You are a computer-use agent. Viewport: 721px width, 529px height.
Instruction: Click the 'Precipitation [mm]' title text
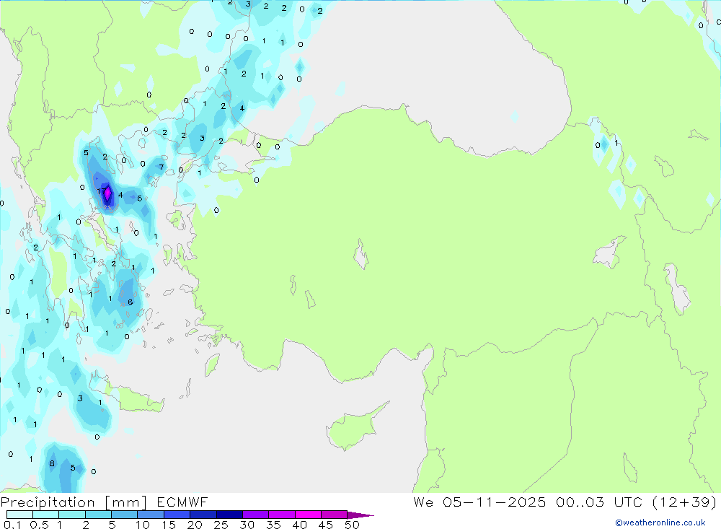point(74,502)
